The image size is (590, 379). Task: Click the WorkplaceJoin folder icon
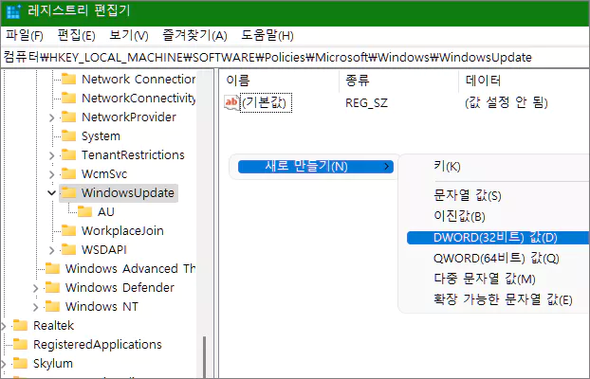click(x=69, y=230)
